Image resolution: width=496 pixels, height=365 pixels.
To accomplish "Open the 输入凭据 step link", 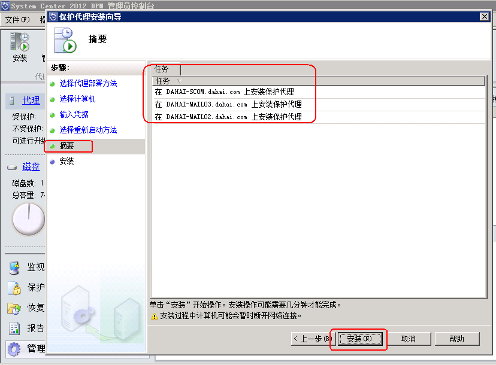I will tap(74, 114).
